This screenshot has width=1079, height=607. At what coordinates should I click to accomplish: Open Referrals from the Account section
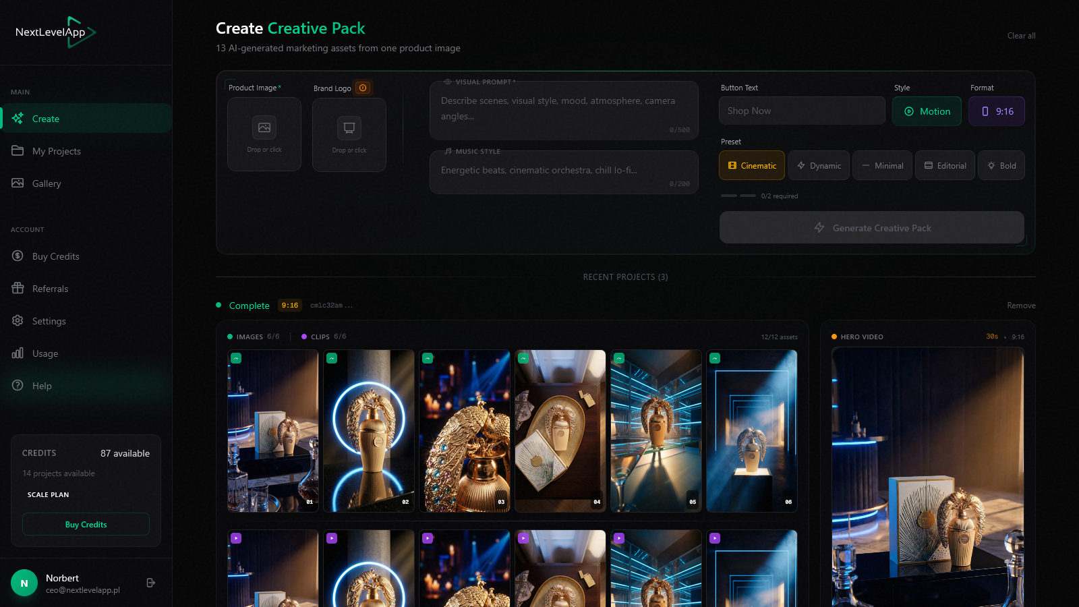[x=50, y=288]
